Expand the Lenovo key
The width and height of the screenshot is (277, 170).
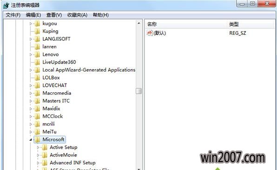pos(31,54)
